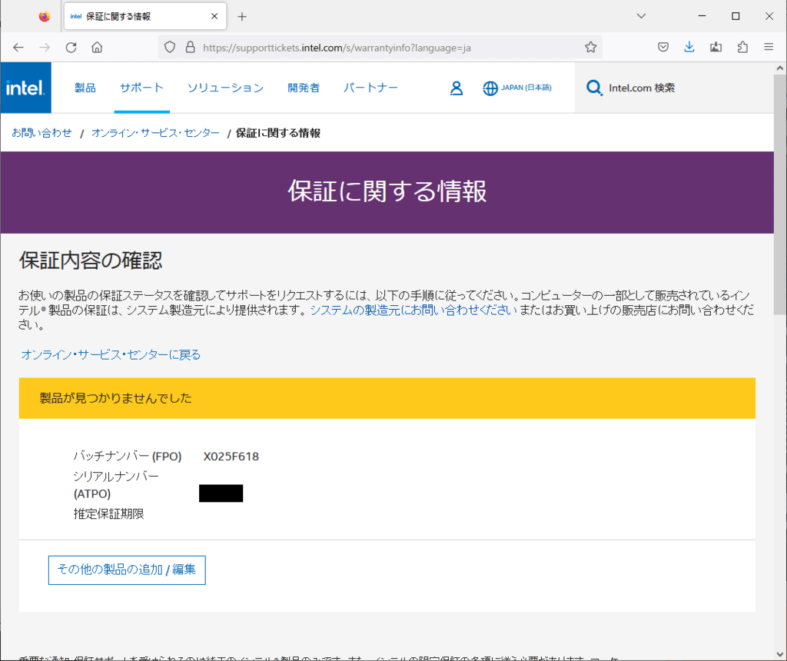Click the バッチナンバー (FPO) label

(128, 457)
